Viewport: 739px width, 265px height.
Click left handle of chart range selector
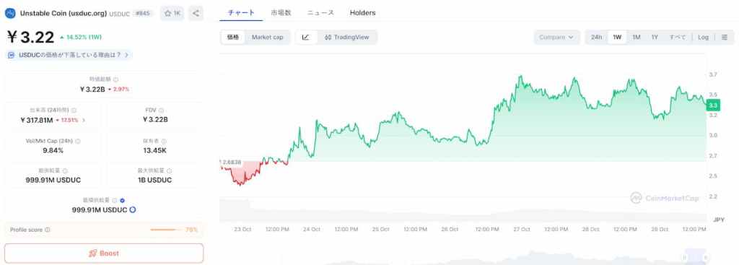684,258
